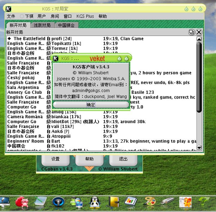The height and width of the screenshot is (212, 216).
Task: Select the Topikatti [1k] game row
Action: point(102,43)
